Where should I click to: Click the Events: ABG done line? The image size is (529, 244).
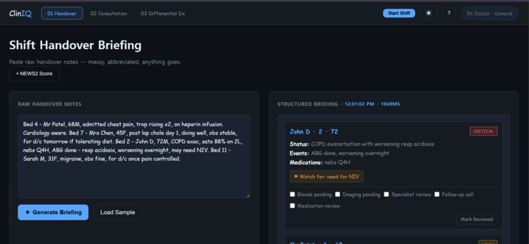tap(339, 153)
